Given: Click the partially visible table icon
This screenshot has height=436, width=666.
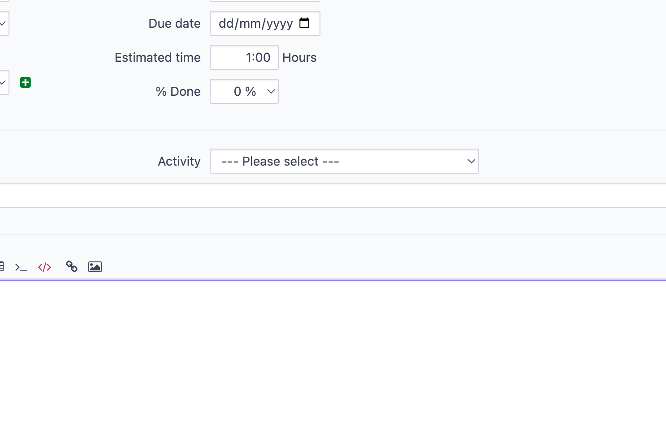Looking at the screenshot, I should pyautogui.click(x=2, y=267).
